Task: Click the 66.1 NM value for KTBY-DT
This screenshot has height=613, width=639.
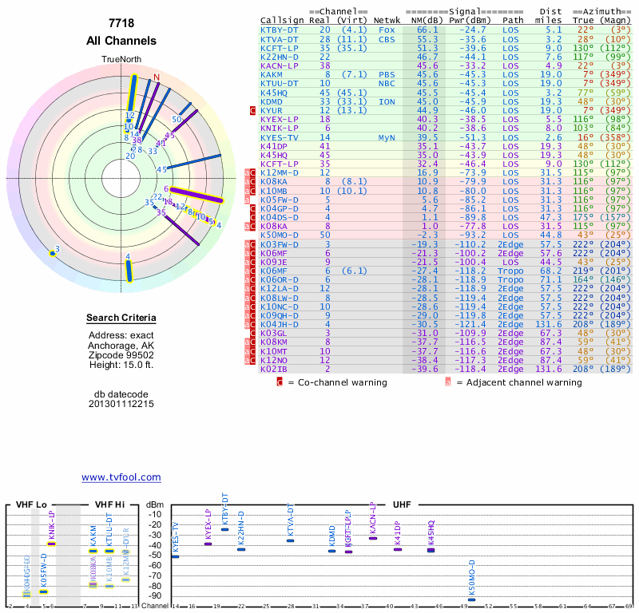Action: tap(427, 30)
